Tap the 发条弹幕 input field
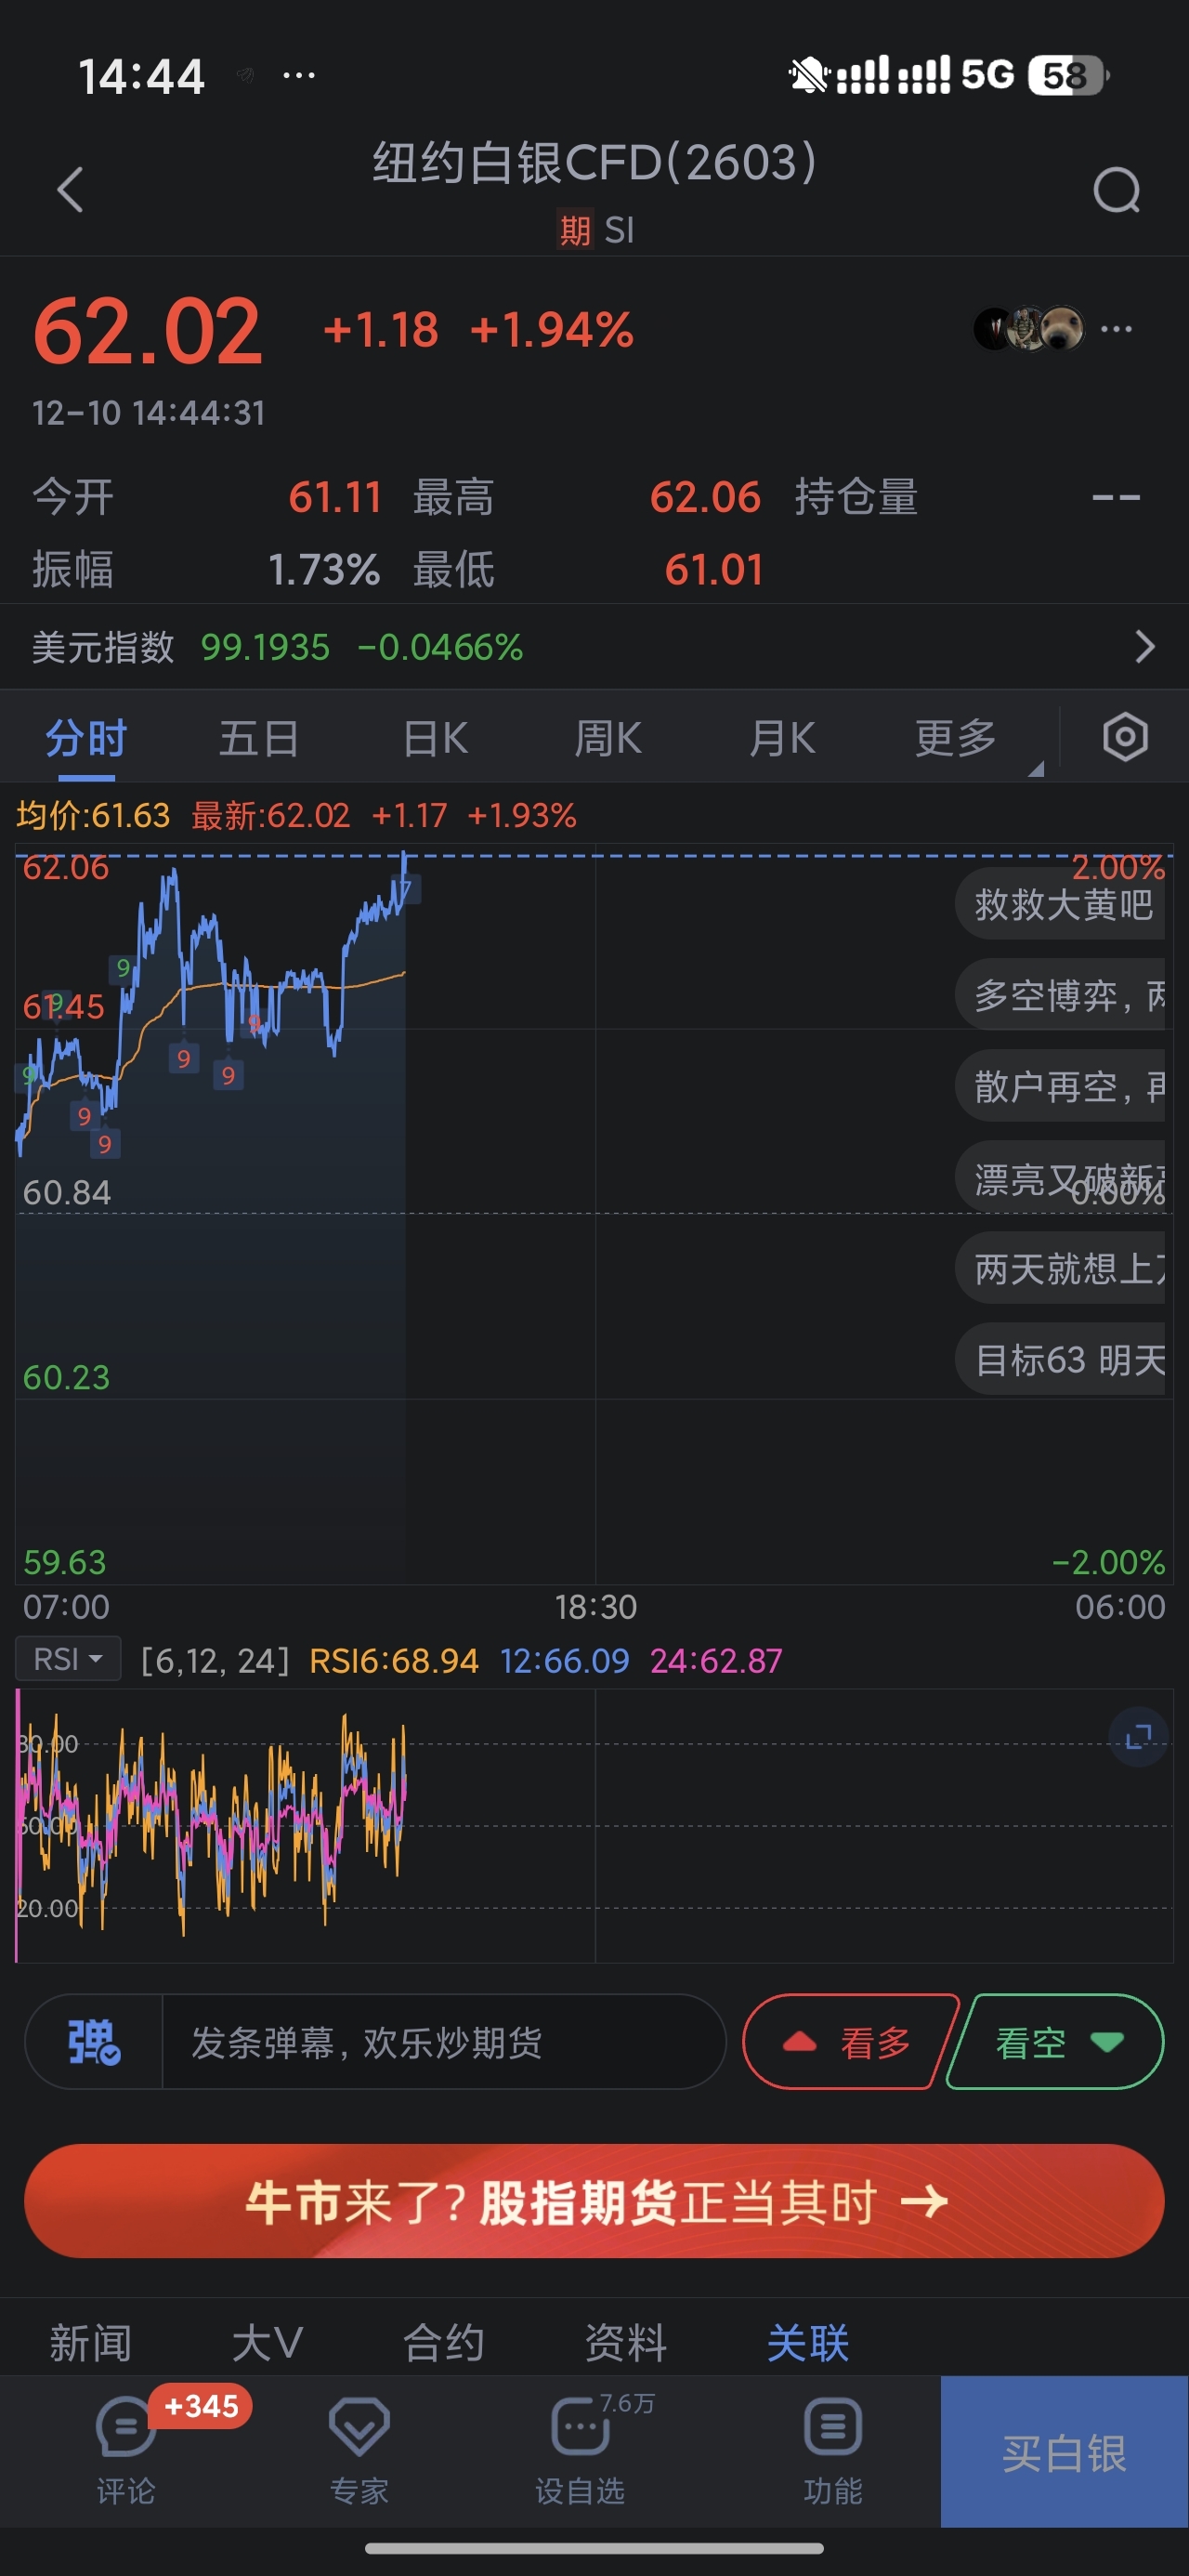Viewport: 1189px width, 2576px height. click(x=443, y=2041)
